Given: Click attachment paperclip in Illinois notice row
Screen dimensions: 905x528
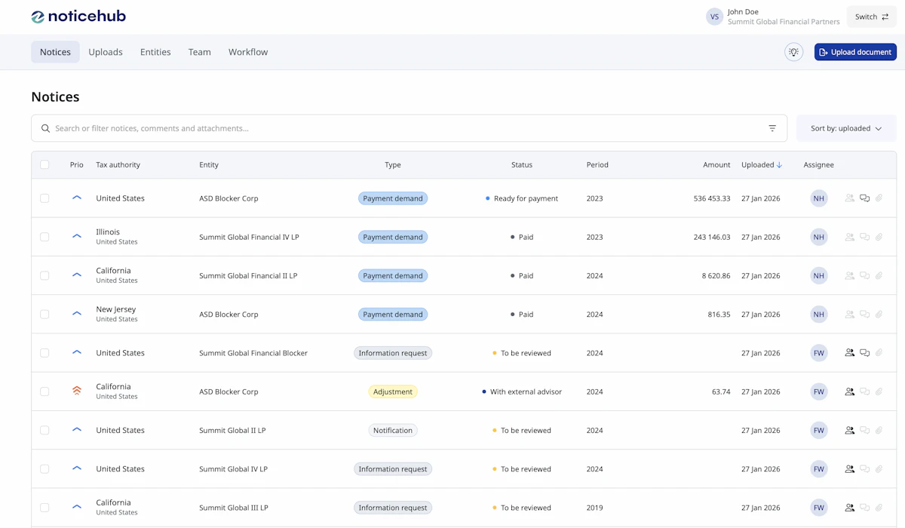Looking at the screenshot, I should 879,237.
